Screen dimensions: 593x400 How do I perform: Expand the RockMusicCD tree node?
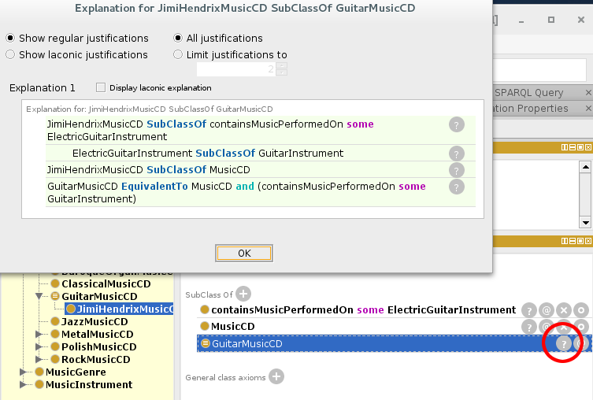pos(39,359)
